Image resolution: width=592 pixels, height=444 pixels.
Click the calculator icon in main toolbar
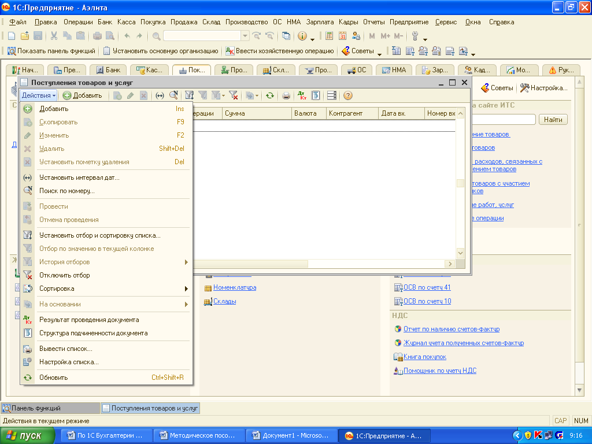[x=329, y=36]
